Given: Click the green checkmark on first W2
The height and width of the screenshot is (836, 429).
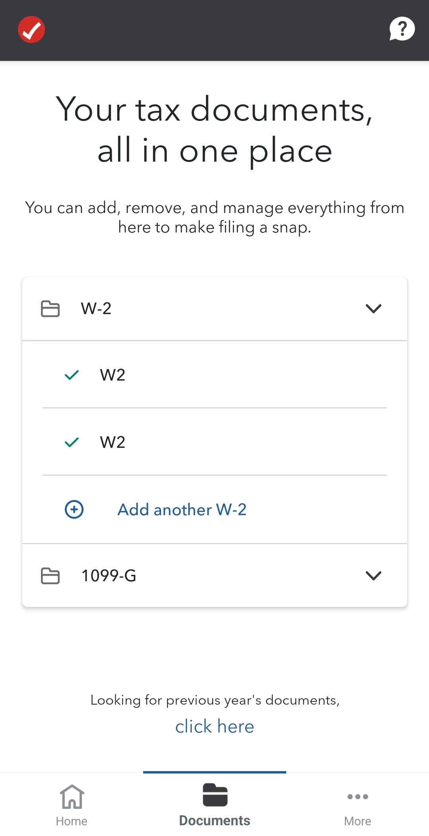Looking at the screenshot, I should [72, 375].
